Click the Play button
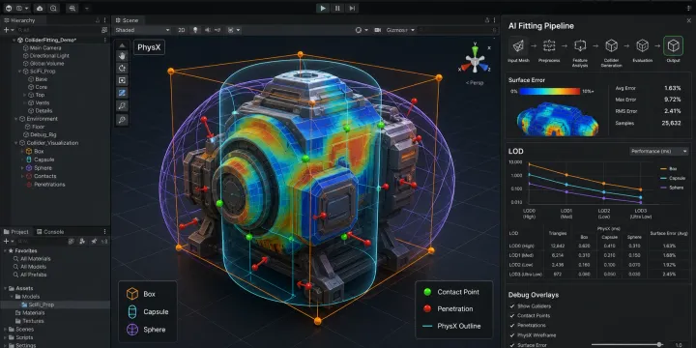696x348 pixels. point(323,8)
